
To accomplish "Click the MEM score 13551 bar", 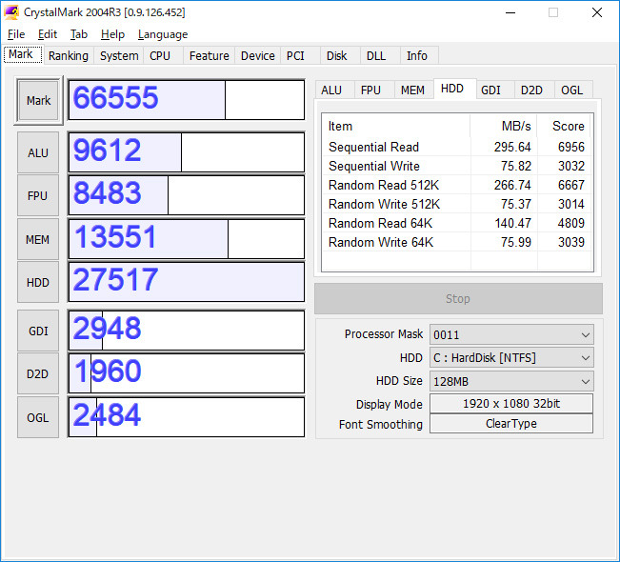I will (x=187, y=239).
